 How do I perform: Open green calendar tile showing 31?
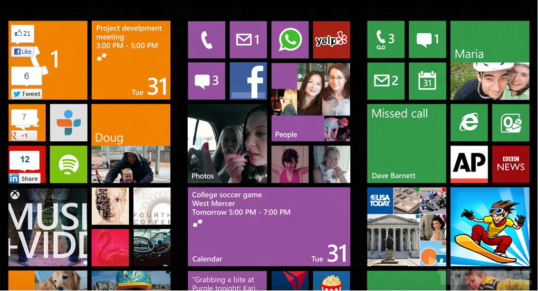pos(427,81)
